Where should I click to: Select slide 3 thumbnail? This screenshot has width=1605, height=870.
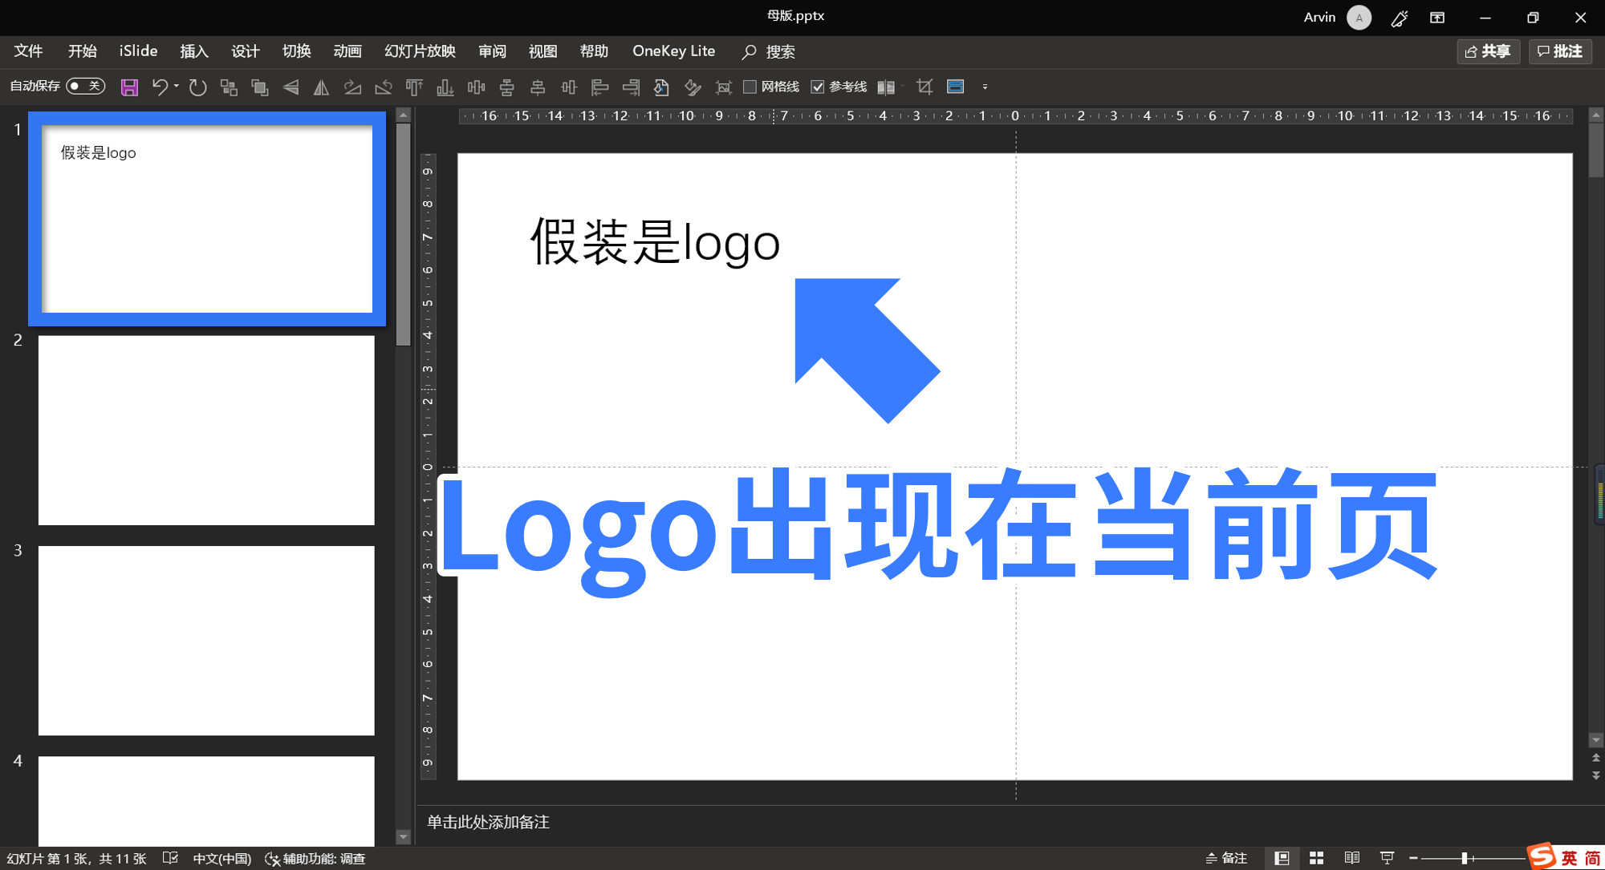206,641
